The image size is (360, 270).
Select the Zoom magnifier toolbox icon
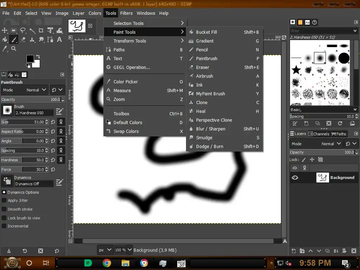[x=14, y=49]
